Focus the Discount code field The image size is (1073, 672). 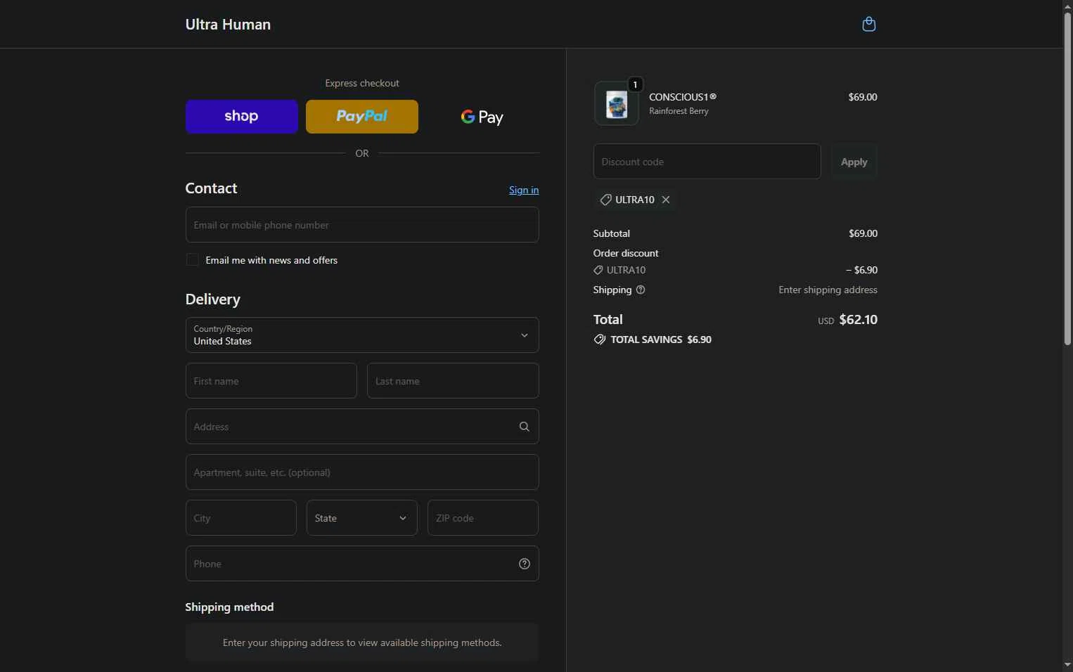click(707, 162)
